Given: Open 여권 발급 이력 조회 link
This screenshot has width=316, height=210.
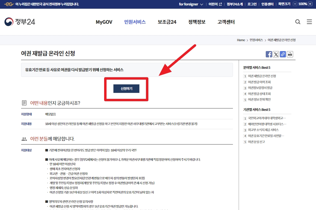Looking at the screenshot, I should point(259,82).
